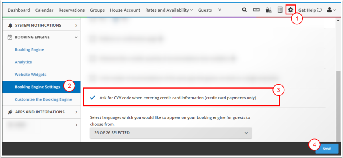Open the settings gear icon

click(290, 10)
